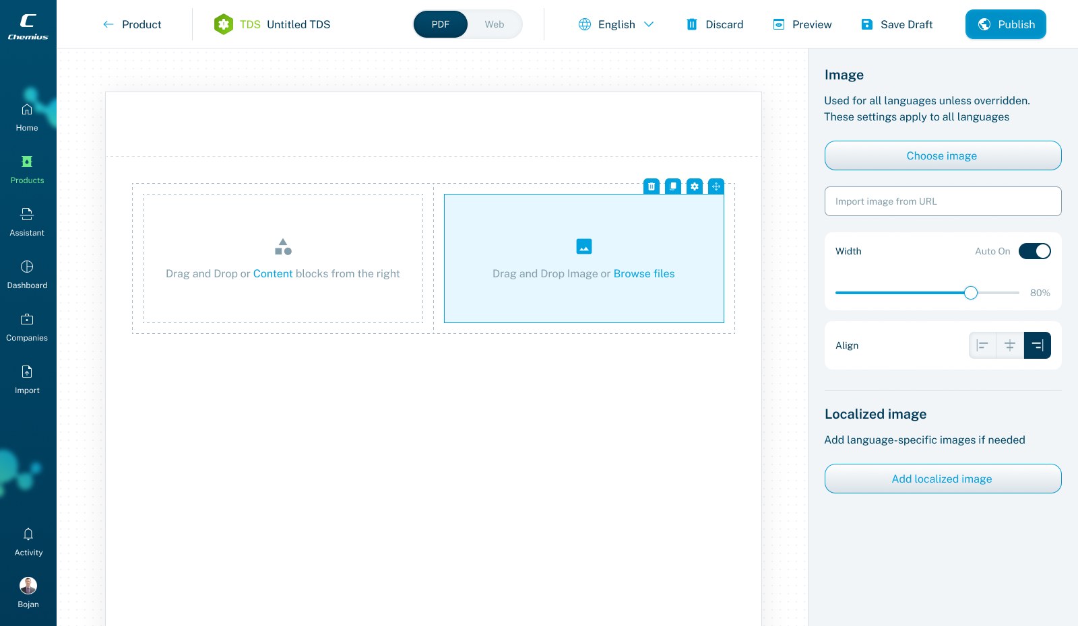
Task: Open the English language dropdown
Action: [616, 24]
